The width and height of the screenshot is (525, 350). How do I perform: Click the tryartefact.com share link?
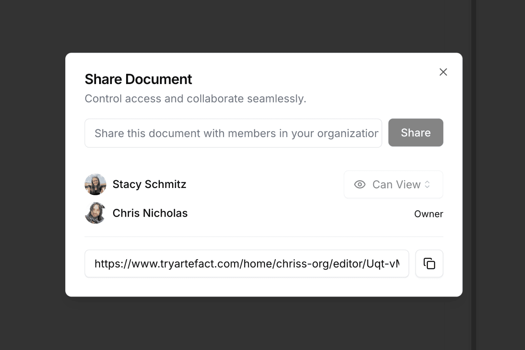pyautogui.click(x=246, y=264)
